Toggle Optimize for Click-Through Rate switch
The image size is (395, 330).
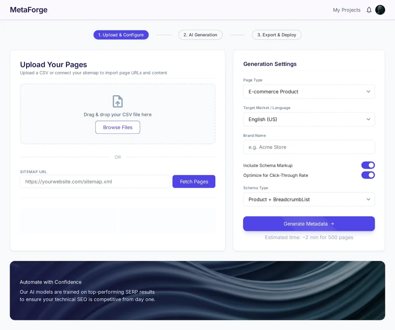[368, 175]
